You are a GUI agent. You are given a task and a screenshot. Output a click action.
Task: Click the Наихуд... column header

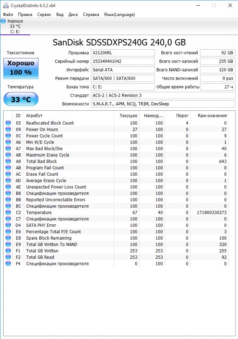coord(152,116)
